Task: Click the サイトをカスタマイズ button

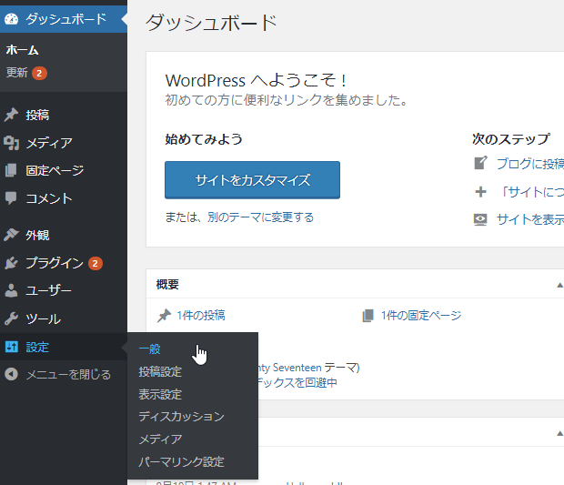Action: click(253, 180)
